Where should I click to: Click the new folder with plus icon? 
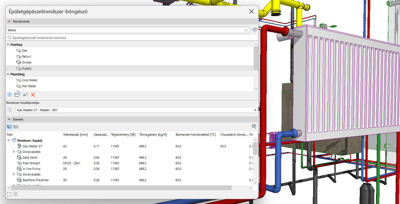tap(17, 95)
